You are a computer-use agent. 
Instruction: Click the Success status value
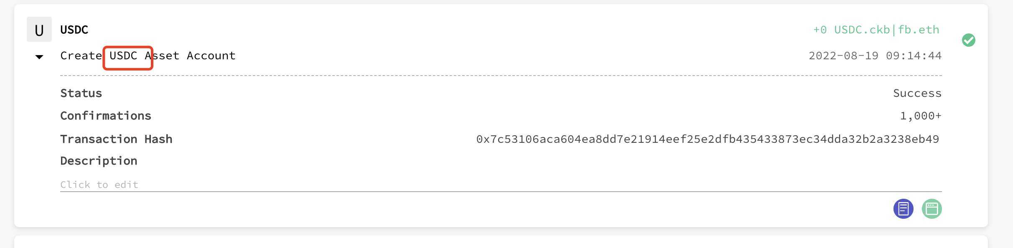tap(917, 93)
